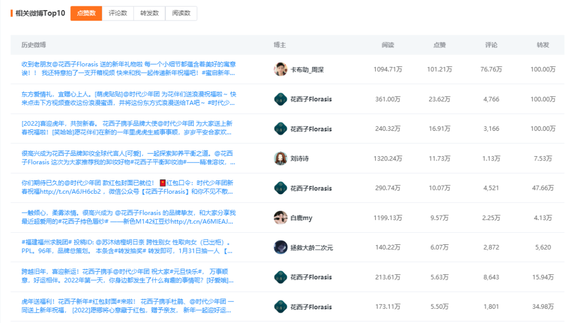Click the first 花西子Florasis avatar image
Screen dimensions: 570x323
[280, 98]
